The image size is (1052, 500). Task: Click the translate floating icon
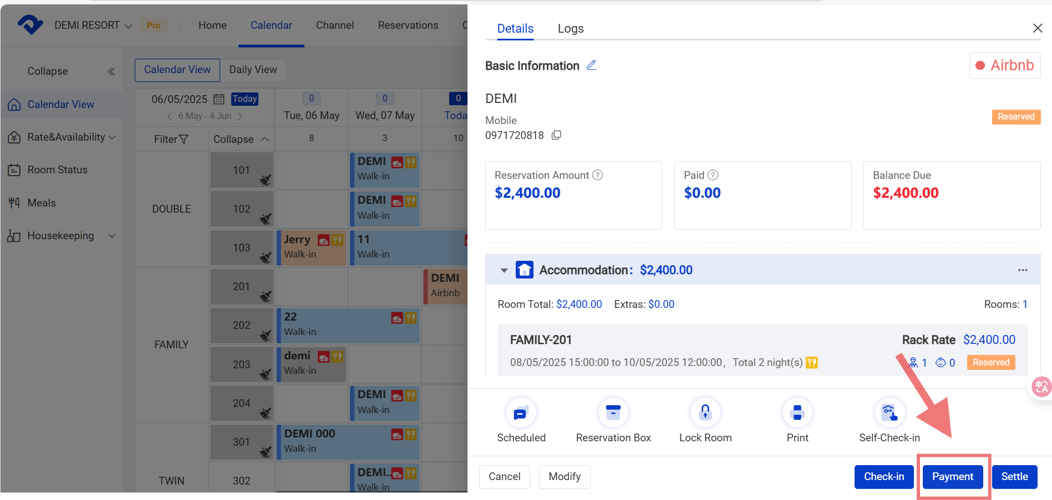[1041, 386]
